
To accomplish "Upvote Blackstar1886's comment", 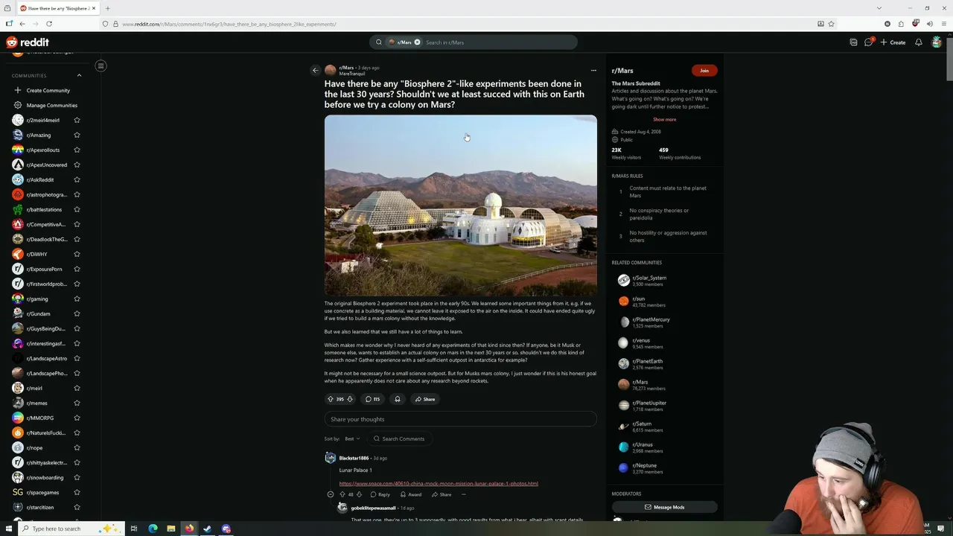I will (342, 494).
